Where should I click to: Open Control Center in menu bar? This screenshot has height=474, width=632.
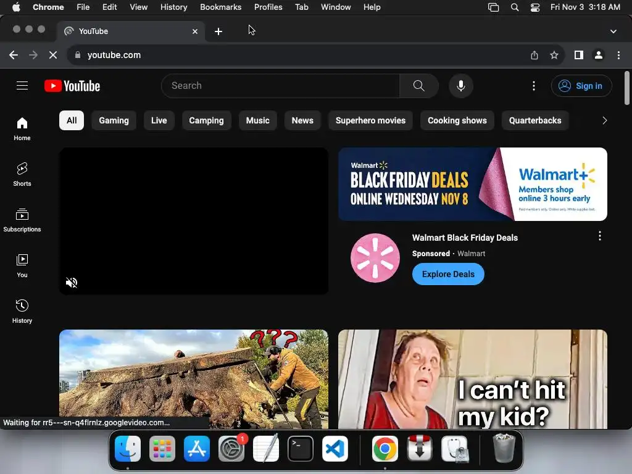coord(535,7)
